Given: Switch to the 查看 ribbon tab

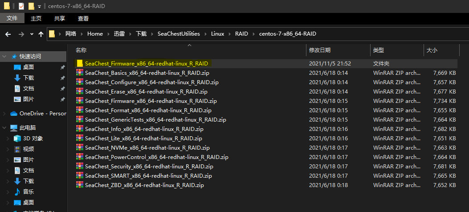Looking at the screenshot, I should coord(83,18).
